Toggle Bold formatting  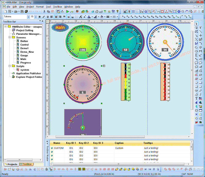pos(40,17)
